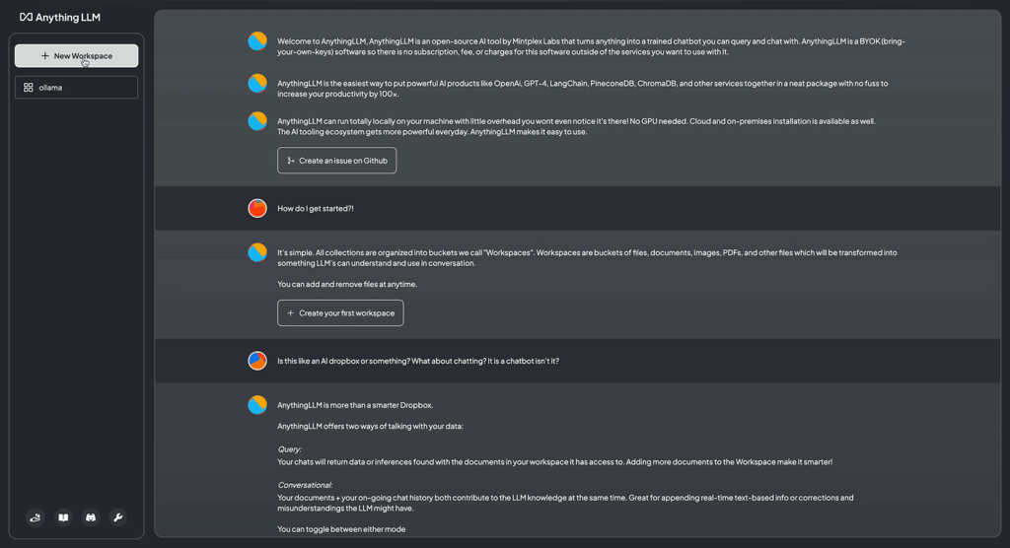Image resolution: width=1010 pixels, height=548 pixels.
Task: Click Create your first workspace
Action: click(340, 313)
